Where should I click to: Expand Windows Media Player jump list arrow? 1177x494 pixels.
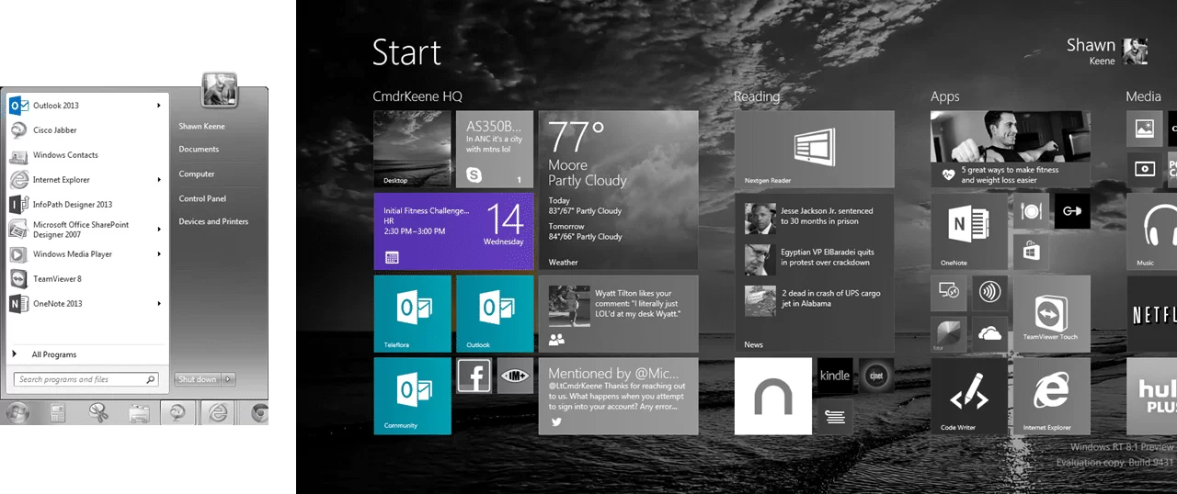coord(159,254)
